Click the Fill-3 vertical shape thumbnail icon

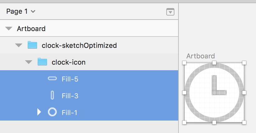click(x=52, y=95)
